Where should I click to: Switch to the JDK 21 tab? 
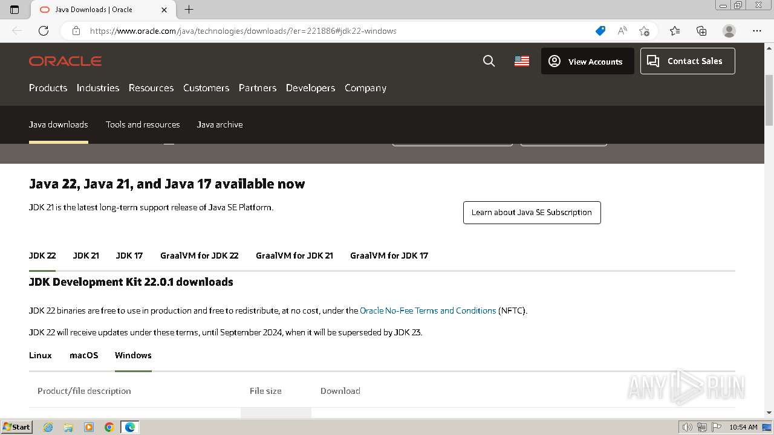click(x=86, y=256)
